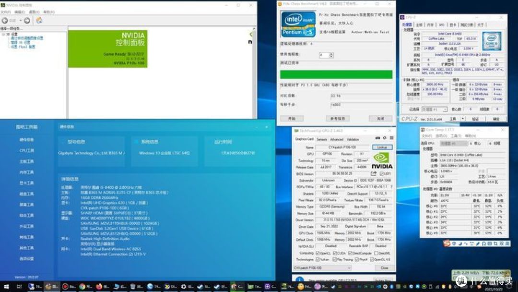This screenshot has height=292, width=518.
Task: Select 选项设置 in the 图吧工具箱 sidebar
Action: pyautogui.click(x=27, y=258)
